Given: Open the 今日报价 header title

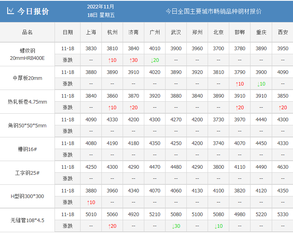Looking at the screenshot, I should pyautogui.click(x=33, y=11).
